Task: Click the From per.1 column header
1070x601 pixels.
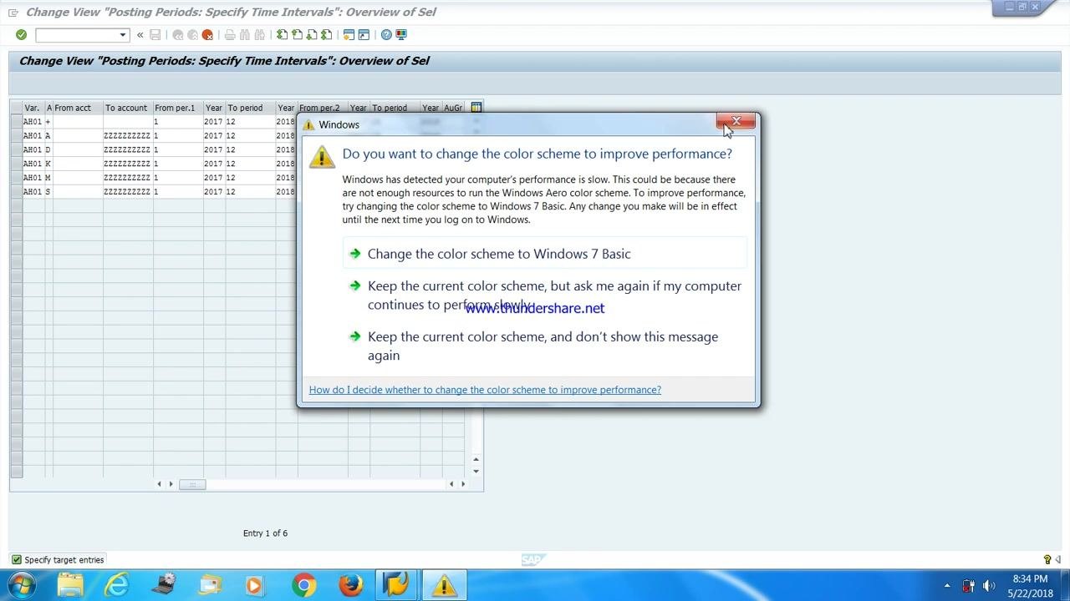Action: [178, 108]
